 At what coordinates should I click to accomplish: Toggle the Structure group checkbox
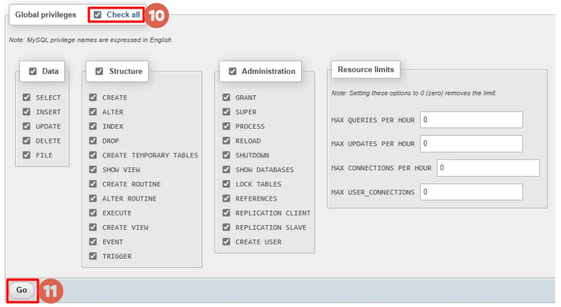(x=99, y=71)
